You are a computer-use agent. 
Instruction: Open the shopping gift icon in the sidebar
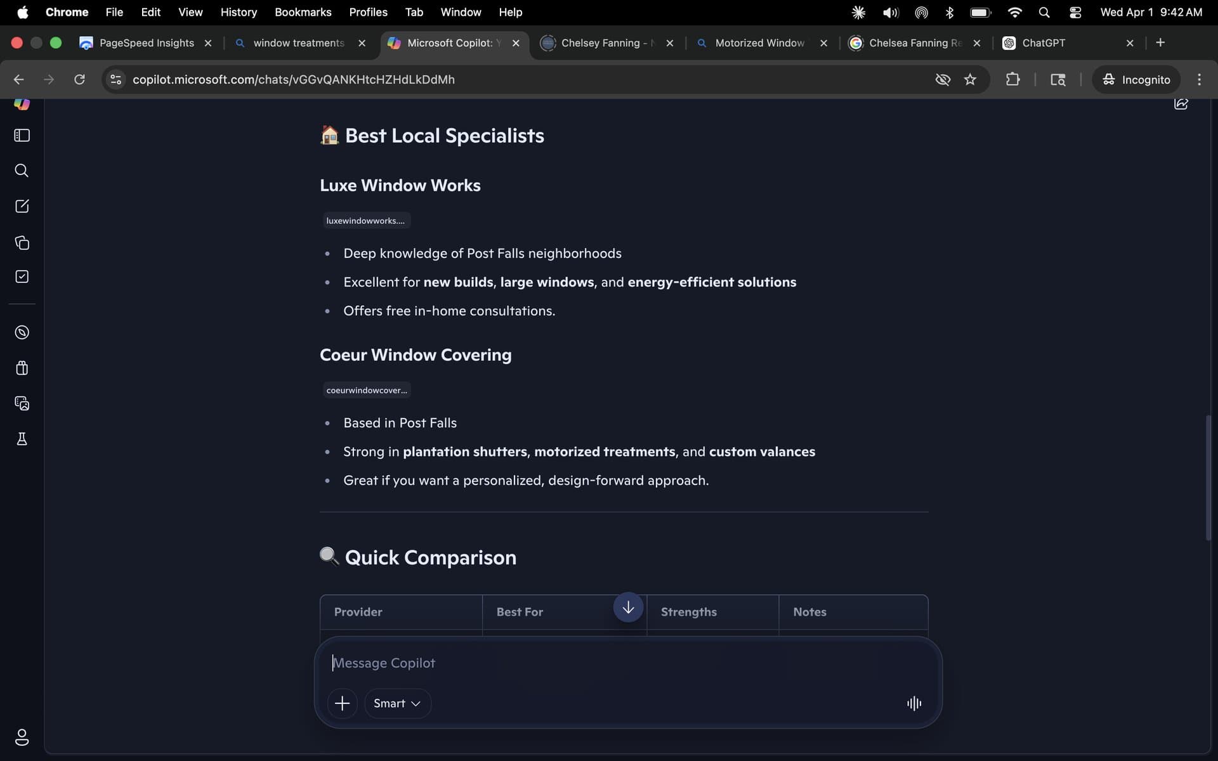[22, 368]
